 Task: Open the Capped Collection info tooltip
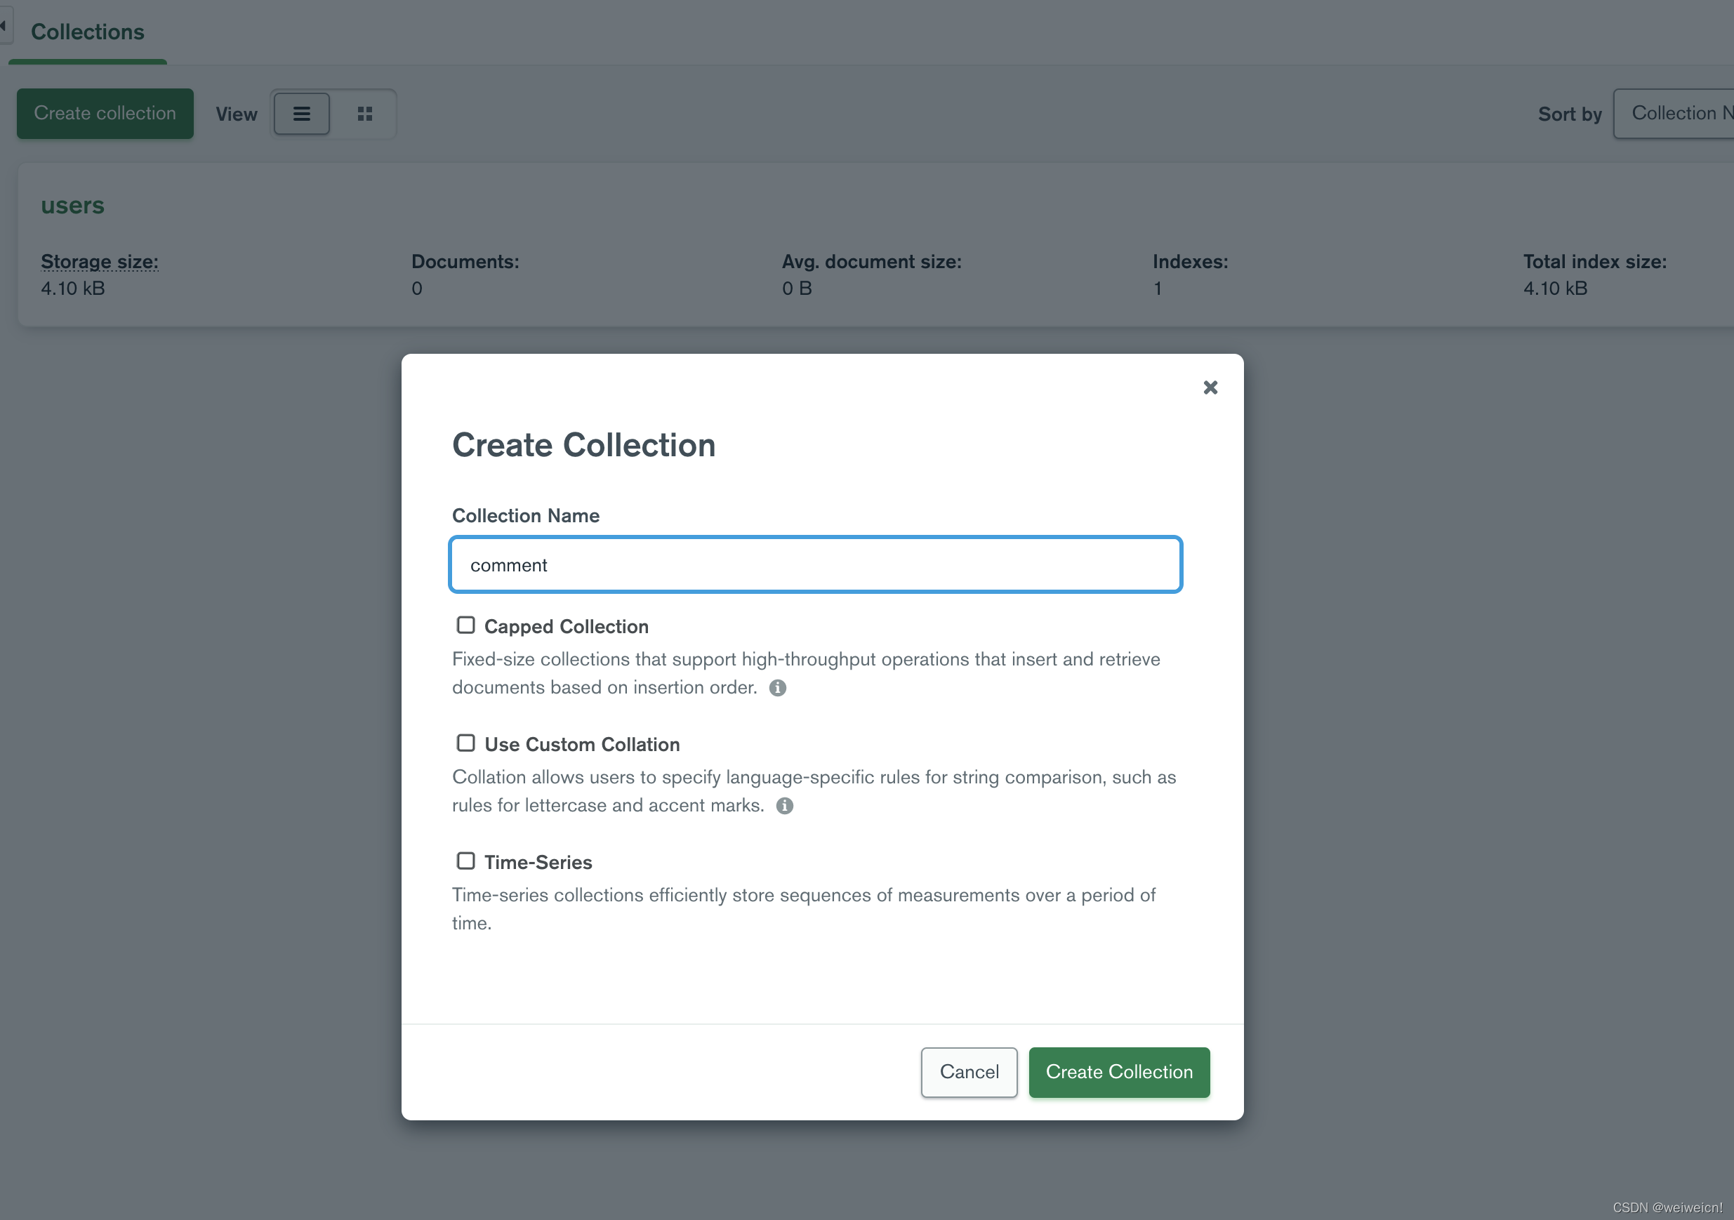point(778,688)
